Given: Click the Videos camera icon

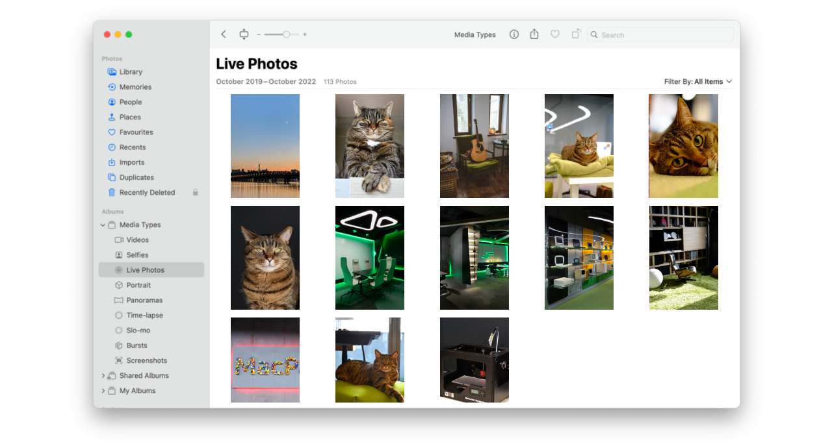Looking at the screenshot, I should [x=119, y=240].
